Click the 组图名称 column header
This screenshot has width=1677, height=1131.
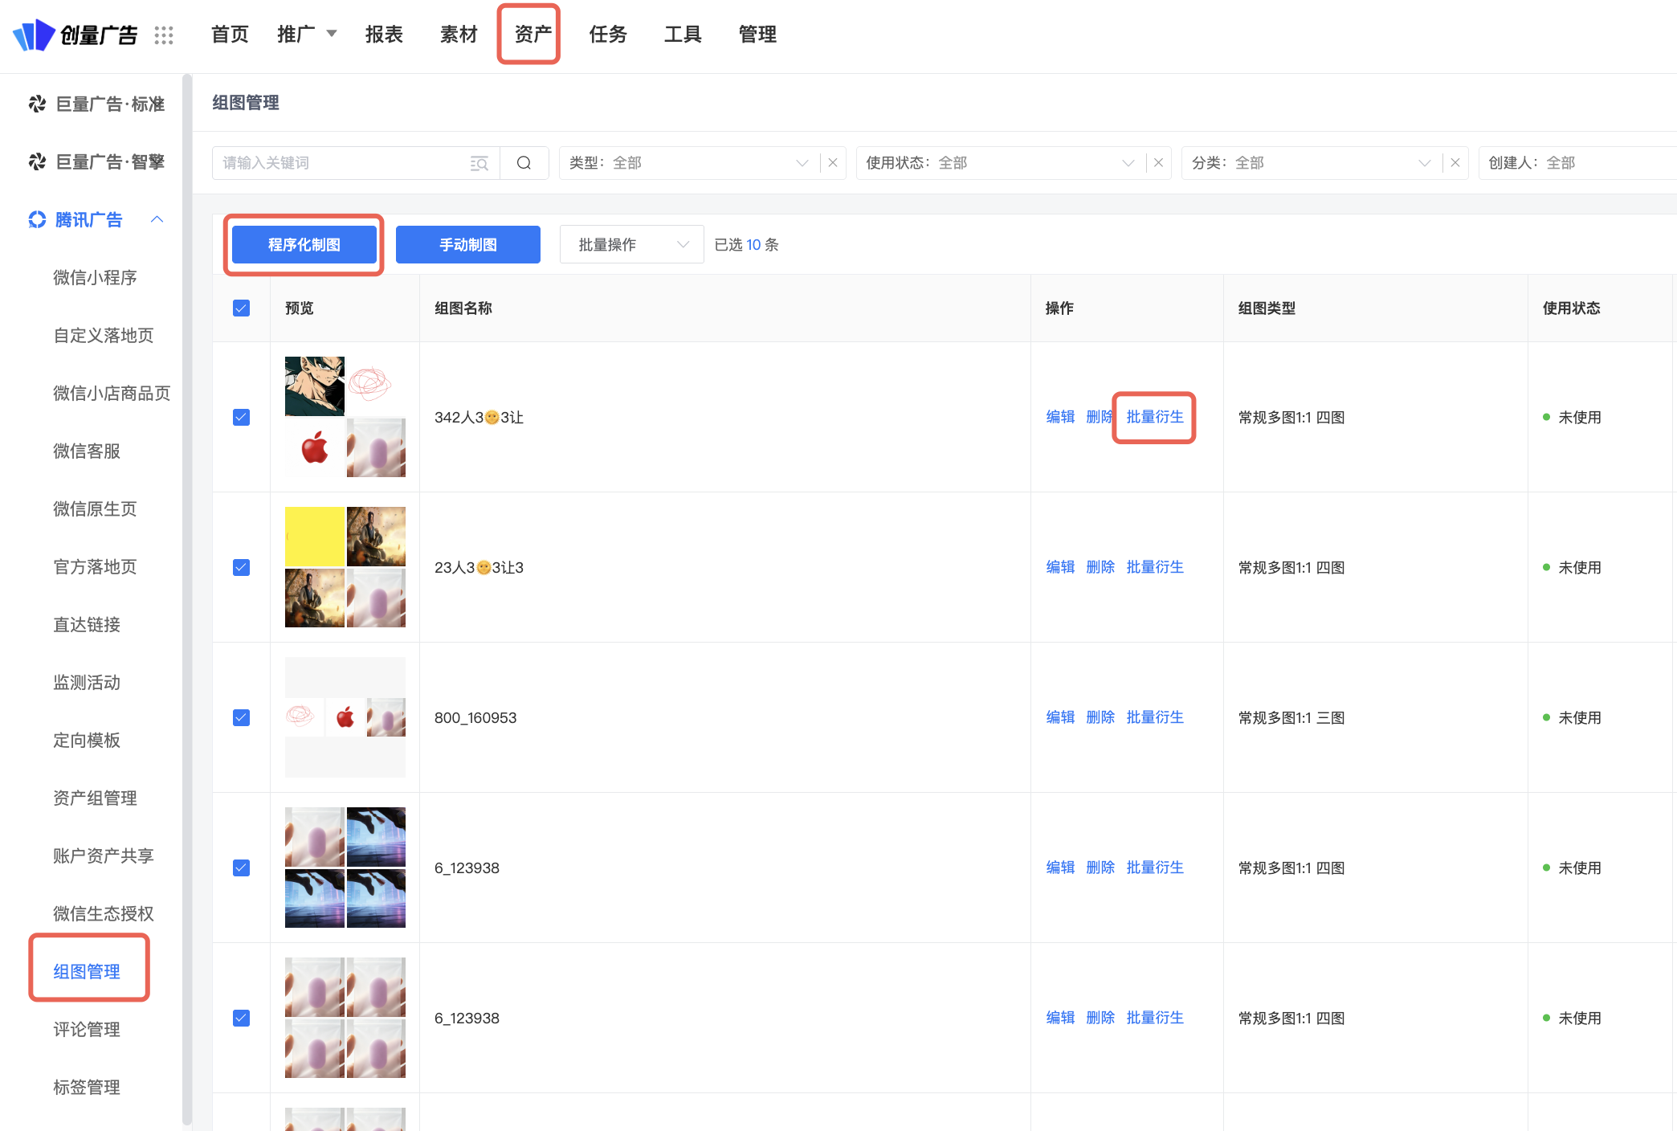[x=463, y=308]
